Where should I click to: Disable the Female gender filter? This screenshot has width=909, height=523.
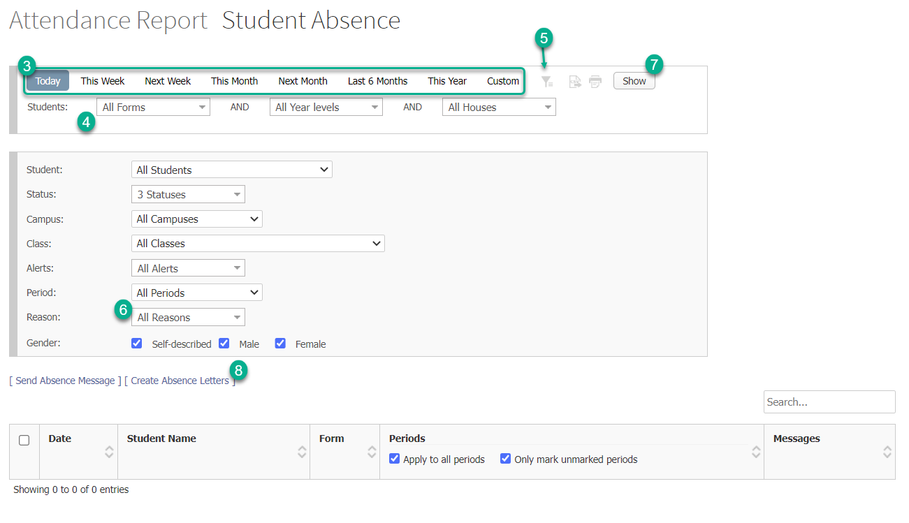280,343
